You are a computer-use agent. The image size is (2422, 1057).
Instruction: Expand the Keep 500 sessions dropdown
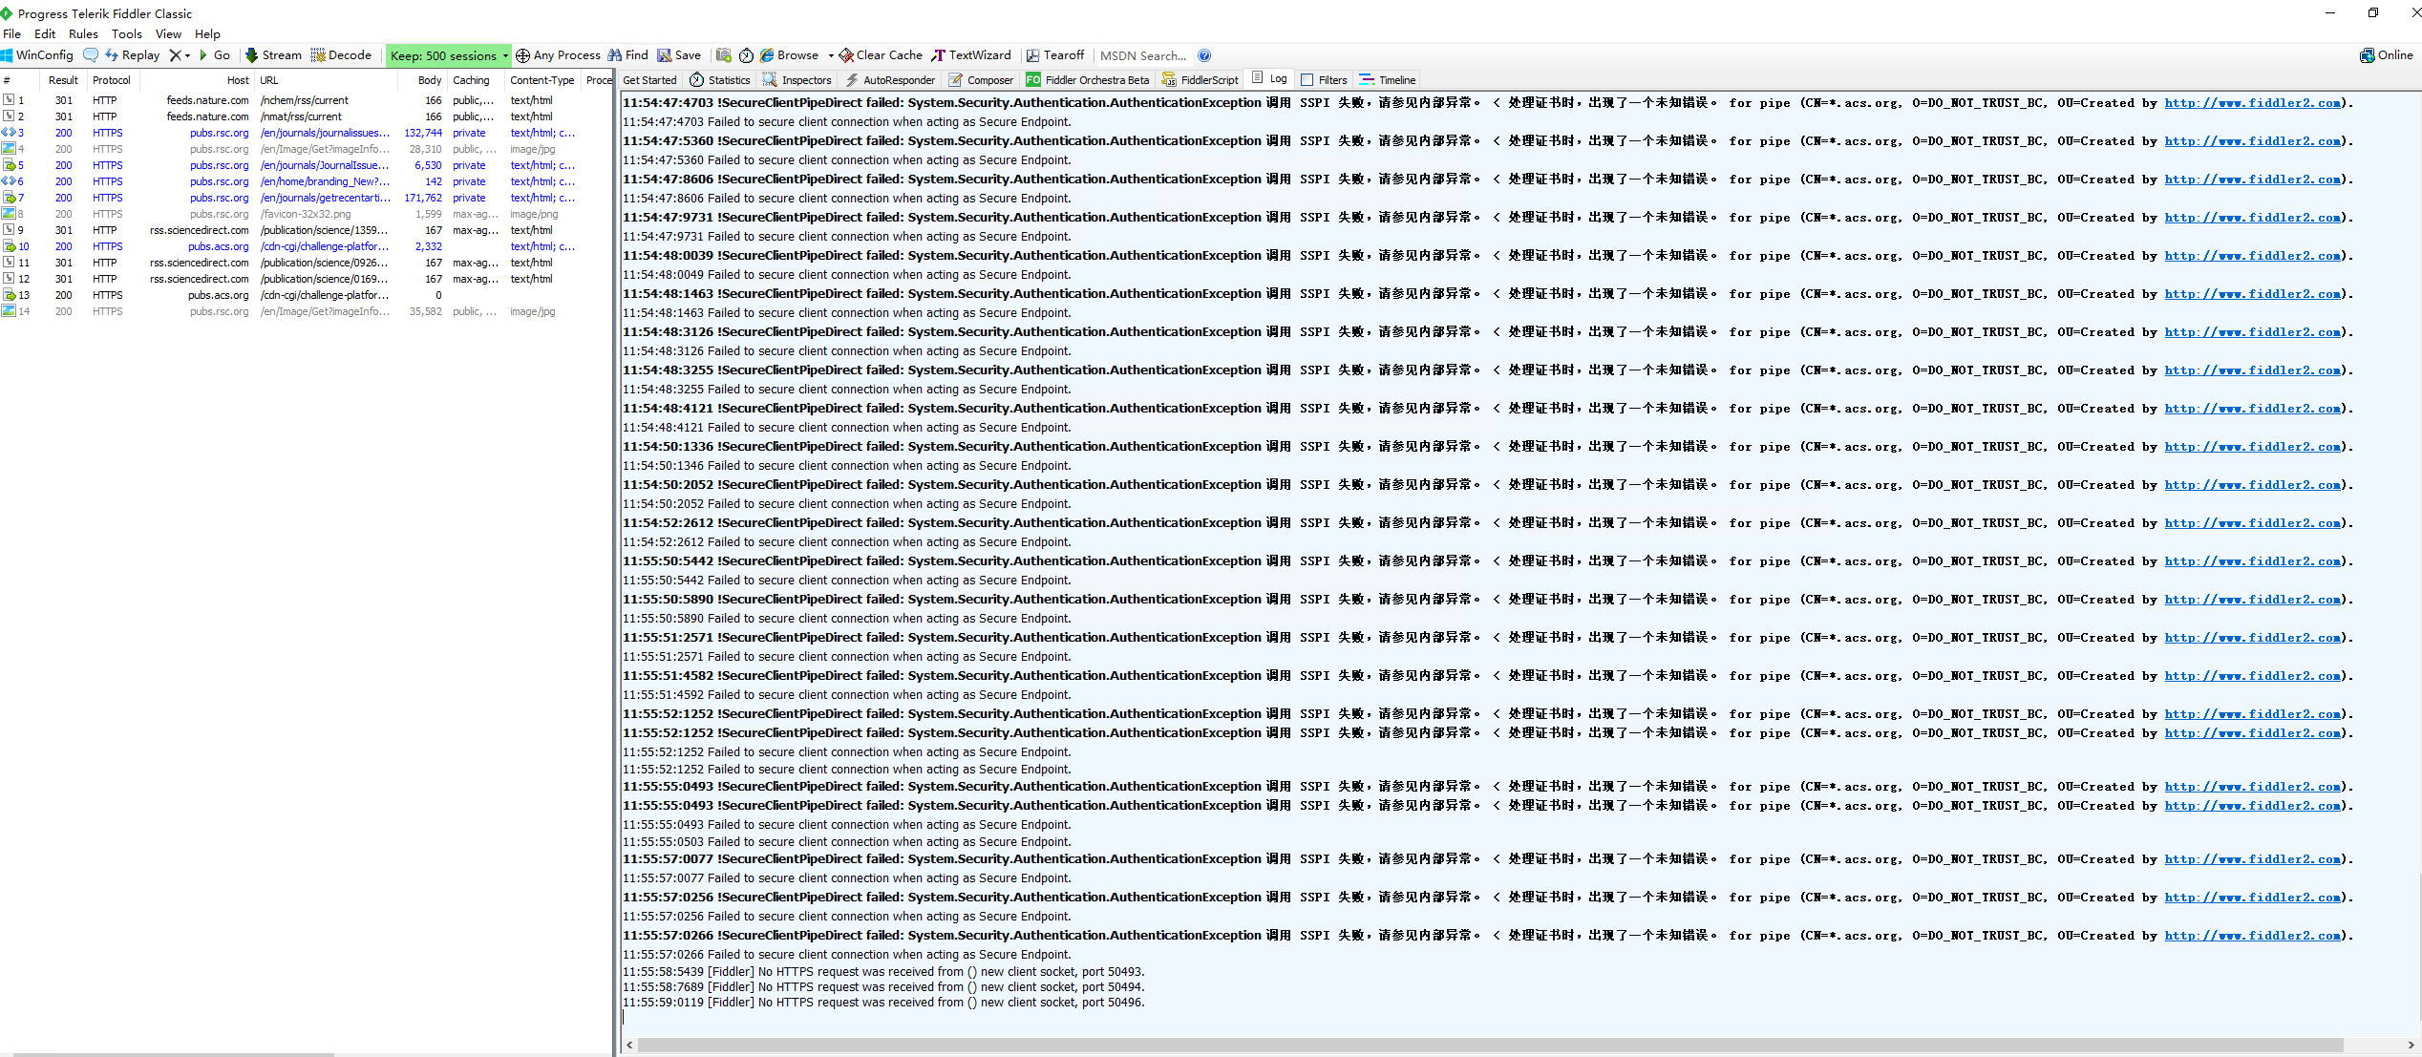point(505,55)
